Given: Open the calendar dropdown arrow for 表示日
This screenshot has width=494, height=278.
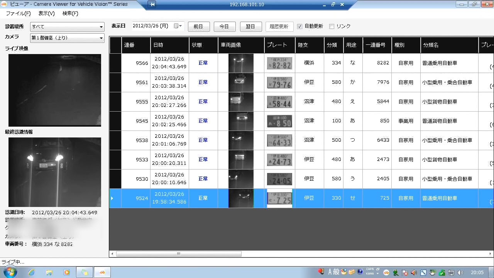Looking at the screenshot, I should 181,26.
